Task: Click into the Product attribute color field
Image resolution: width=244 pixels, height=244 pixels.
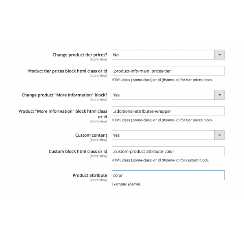Action: tap(168, 175)
